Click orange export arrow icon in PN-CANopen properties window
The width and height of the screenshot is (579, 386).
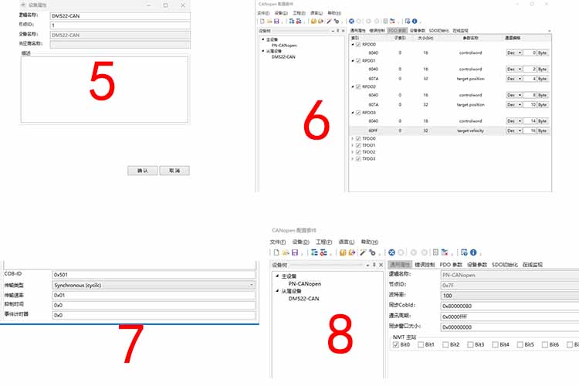(352, 252)
